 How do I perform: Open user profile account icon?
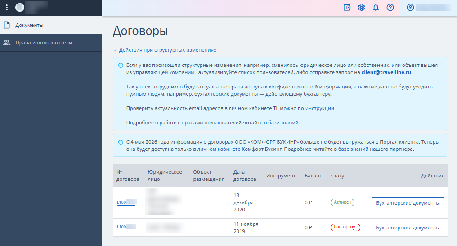point(410,8)
